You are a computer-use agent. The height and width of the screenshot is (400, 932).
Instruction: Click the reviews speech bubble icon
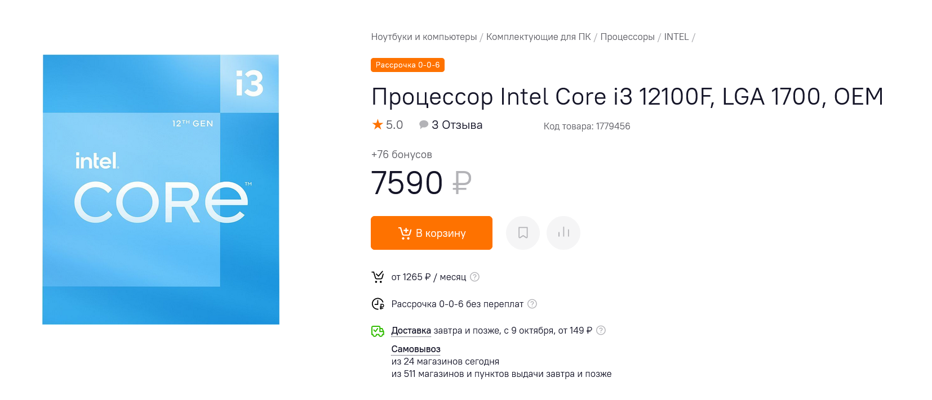coord(423,125)
